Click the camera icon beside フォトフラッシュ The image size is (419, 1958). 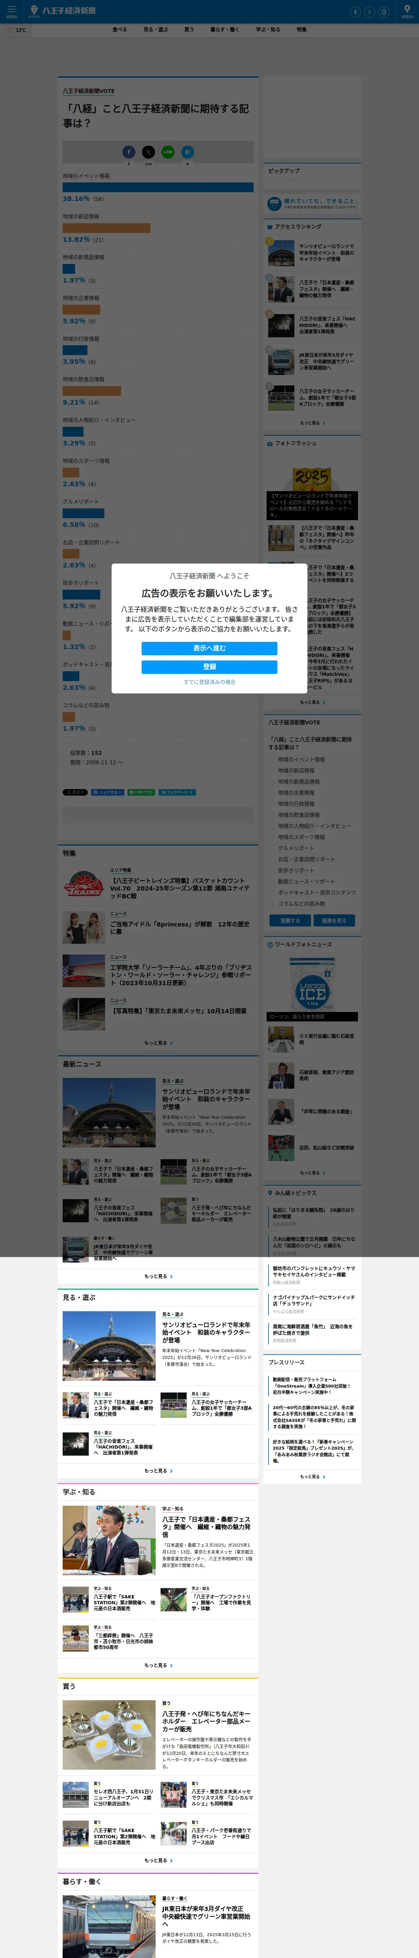coord(270,443)
